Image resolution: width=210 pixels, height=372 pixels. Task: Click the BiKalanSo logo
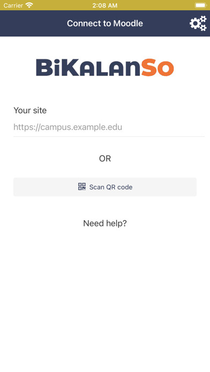(105, 68)
